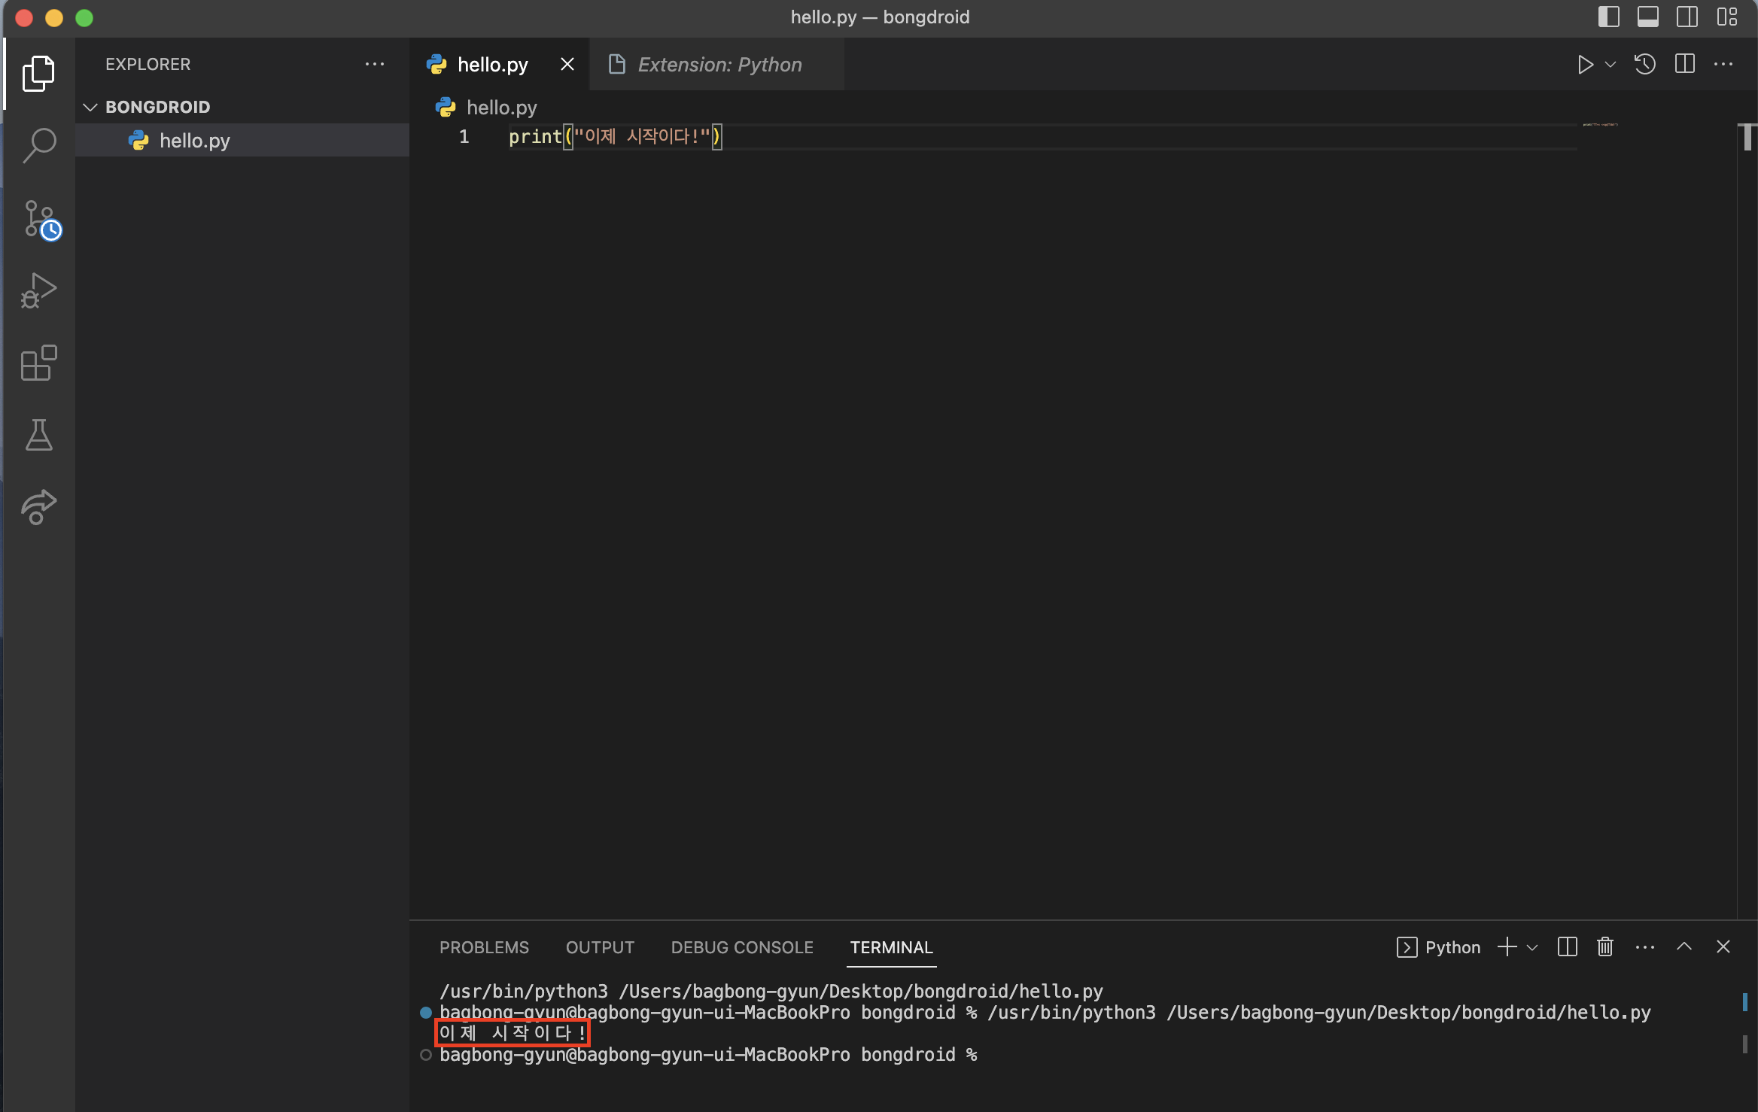Click hello.py breadcrumb above the editor
1758x1112 pixels.
click(501, 108)
